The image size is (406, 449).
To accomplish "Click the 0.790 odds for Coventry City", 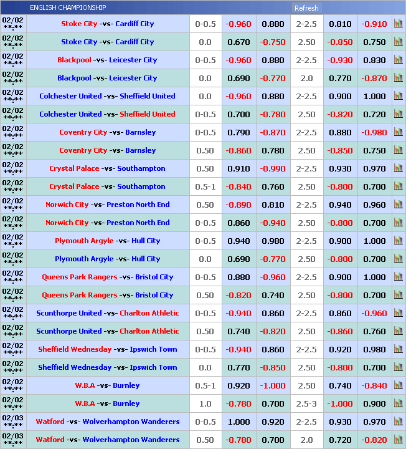I will (x=239, y=132).
